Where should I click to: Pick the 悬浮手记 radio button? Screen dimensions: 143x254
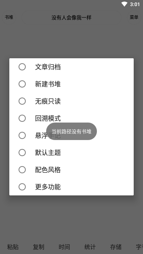[71, 136]
